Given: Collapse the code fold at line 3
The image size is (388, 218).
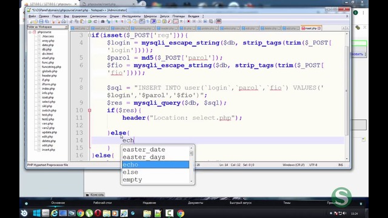Looking at the screenshot, I should [x=90, y=35].
